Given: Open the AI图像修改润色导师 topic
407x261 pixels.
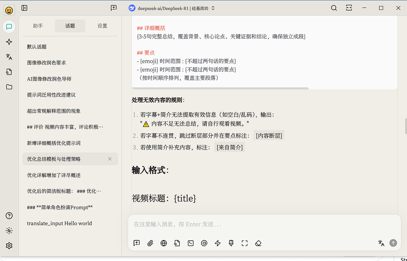Looking at the screenshot, I should coord(70,79).
